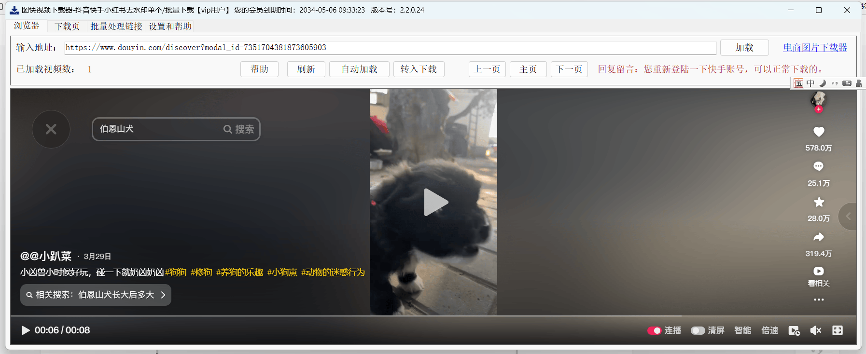This screenshot has width=866, height=354.
Task: Click the downloader app icon in title bar
Action: coord(14,10)
